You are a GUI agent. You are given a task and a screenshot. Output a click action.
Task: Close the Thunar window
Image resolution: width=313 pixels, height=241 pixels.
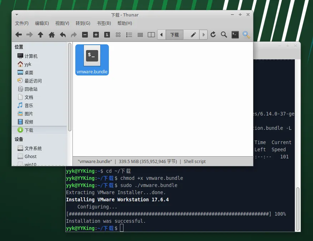[x=248, y=15]
